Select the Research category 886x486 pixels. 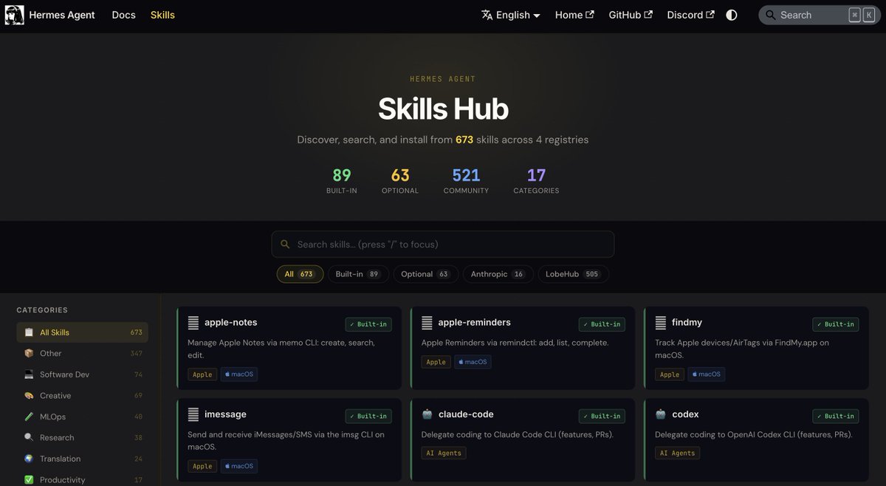(83, 438)
